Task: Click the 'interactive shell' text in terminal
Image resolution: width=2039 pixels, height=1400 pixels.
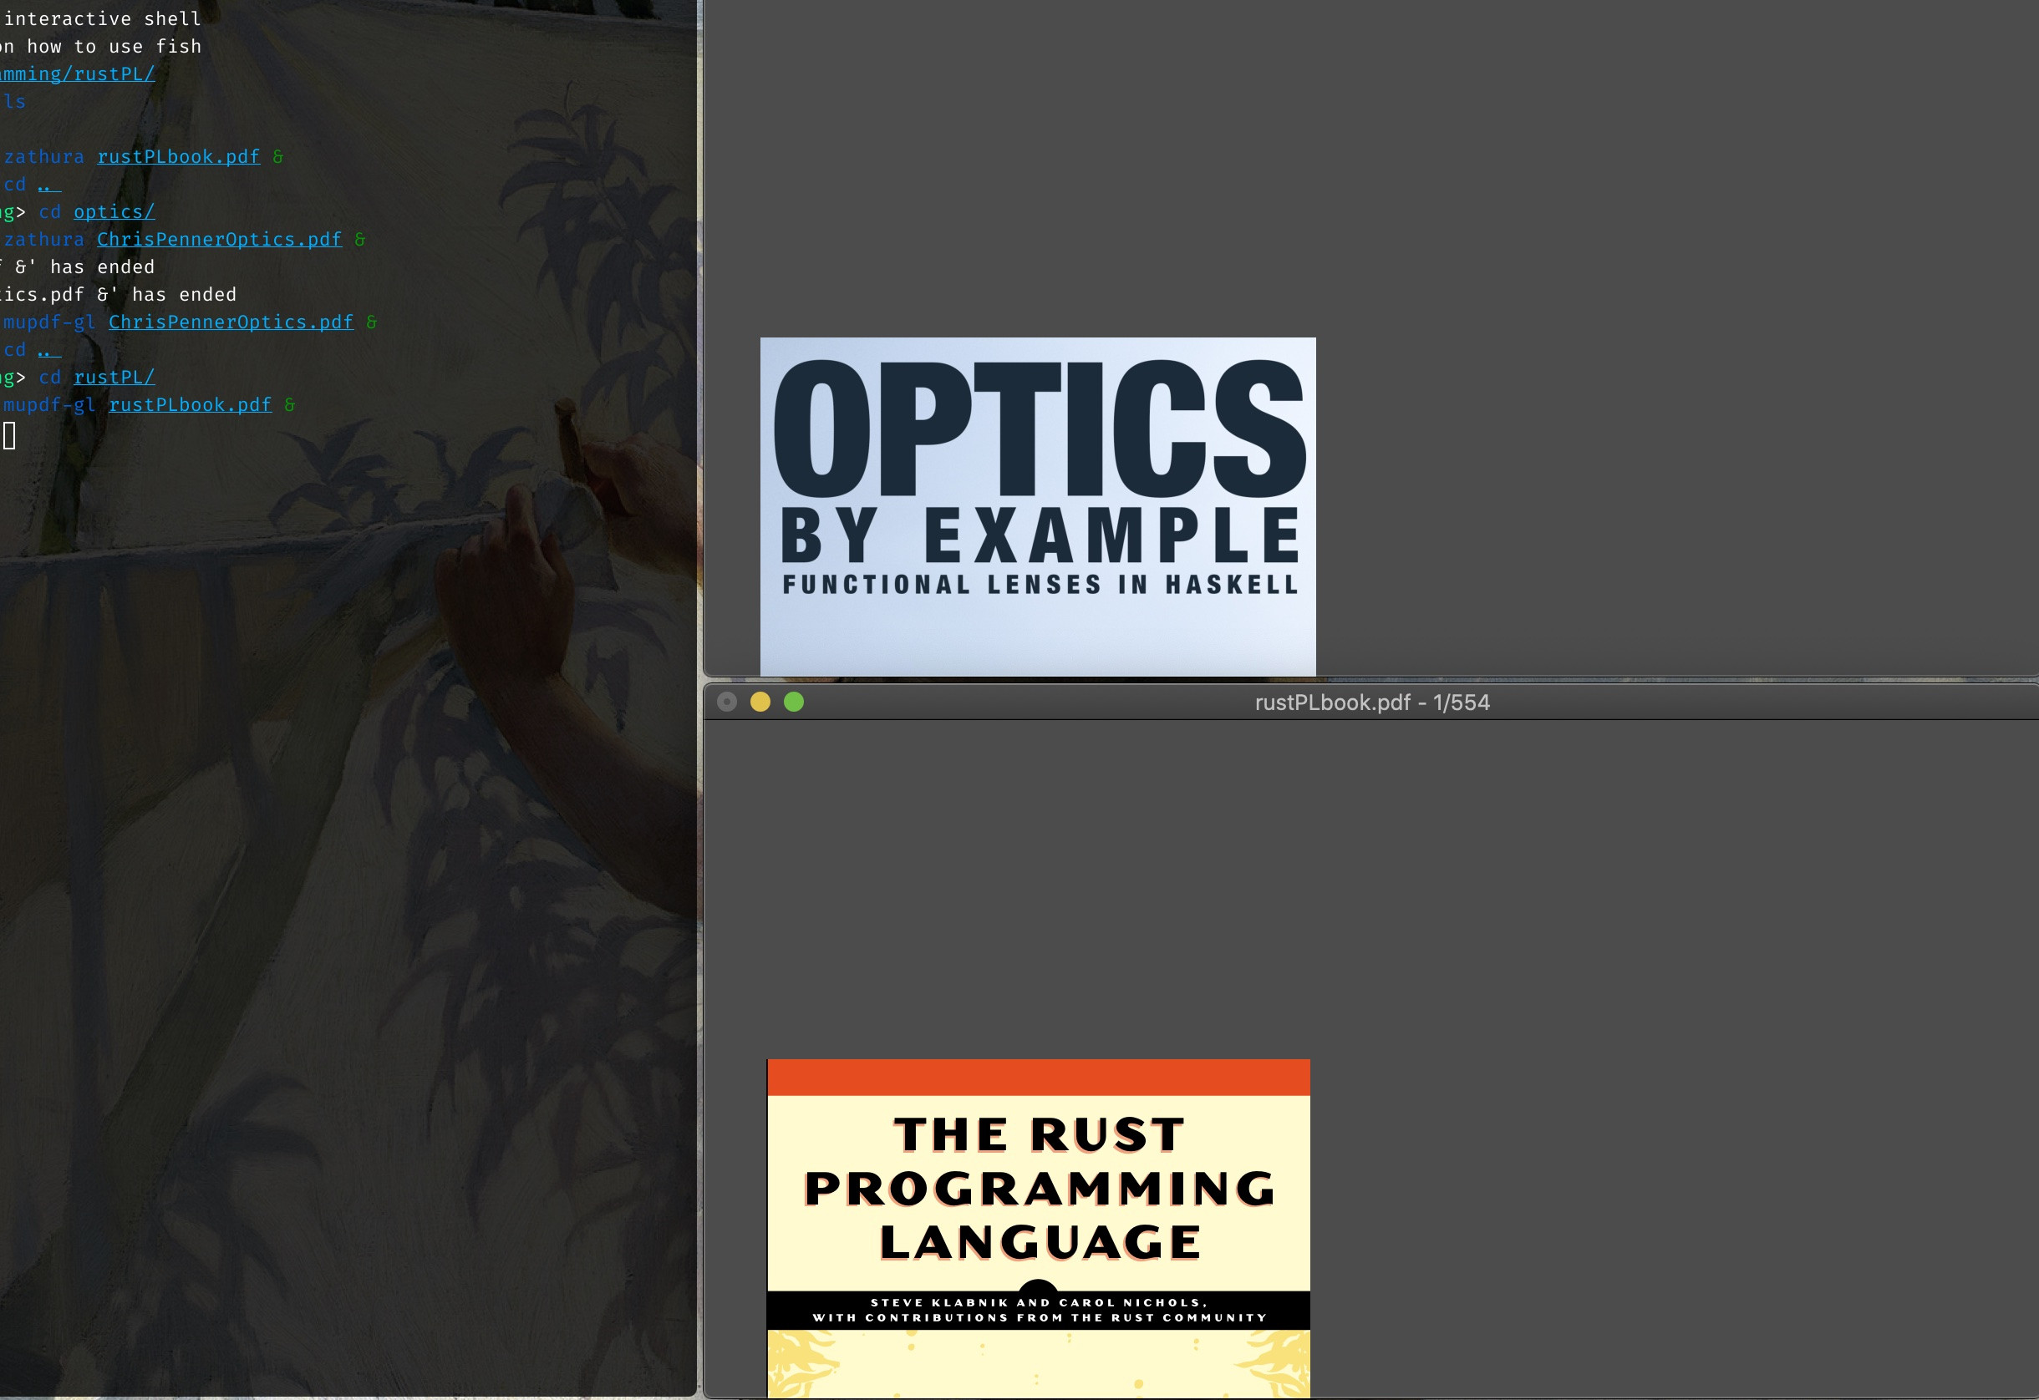Action: pyautogui.click(x=103, y=19)
